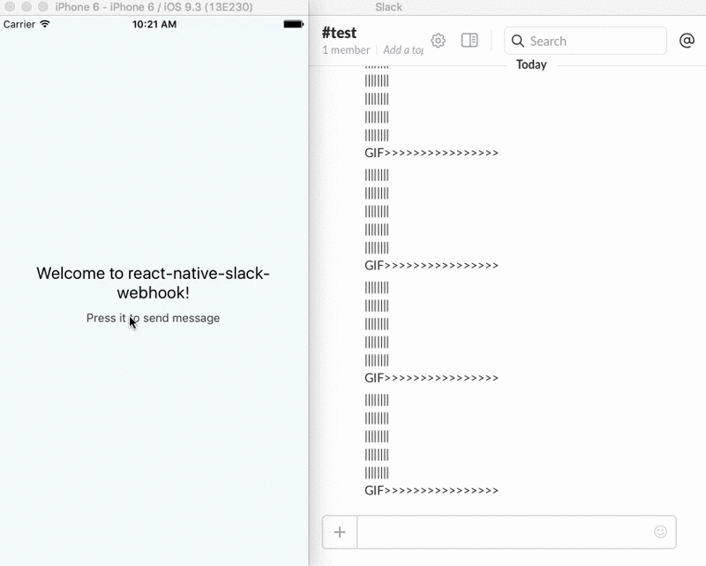Screen dimensions: 706x566
Task: Click the battery icon in simulator status bar
Action: click(x=294, y=25)
